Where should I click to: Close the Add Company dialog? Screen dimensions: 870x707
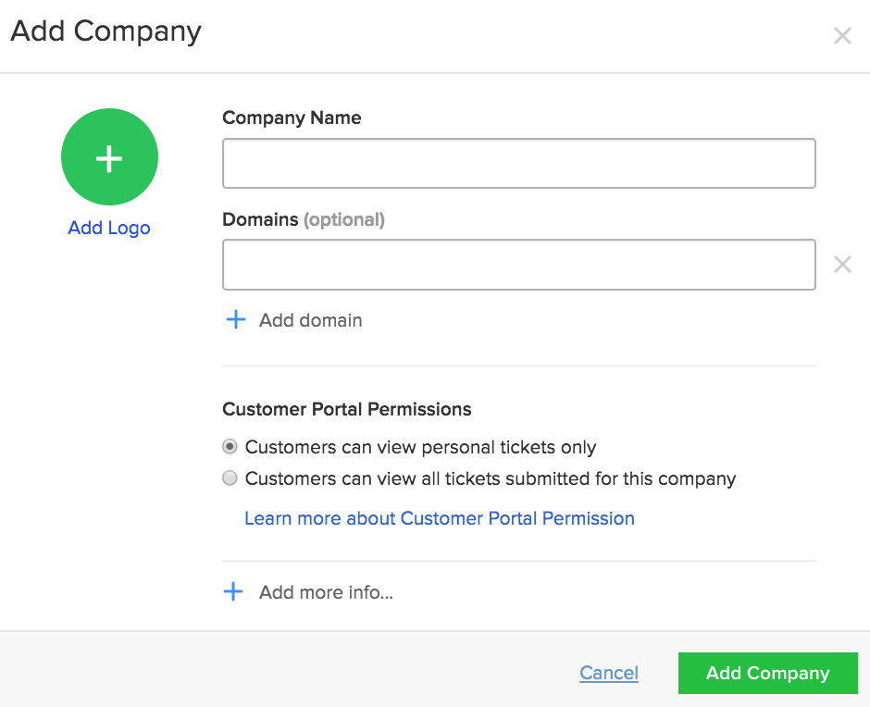tap(842, 36)
